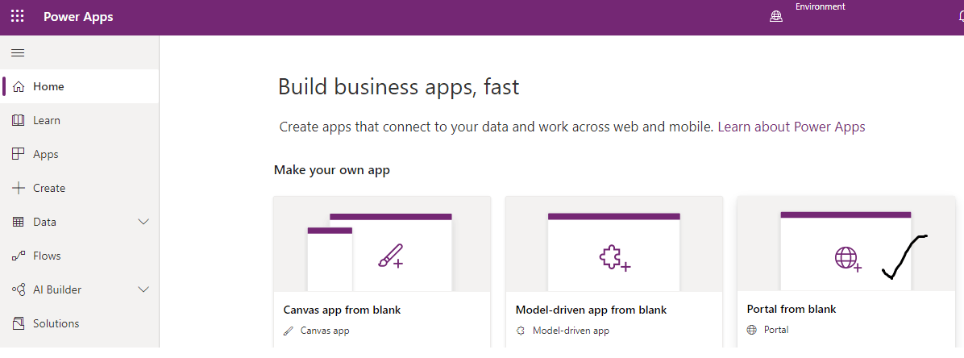Click the Solutions icon in sidebar
Screen dimensions: 964x358
(19, 324)
